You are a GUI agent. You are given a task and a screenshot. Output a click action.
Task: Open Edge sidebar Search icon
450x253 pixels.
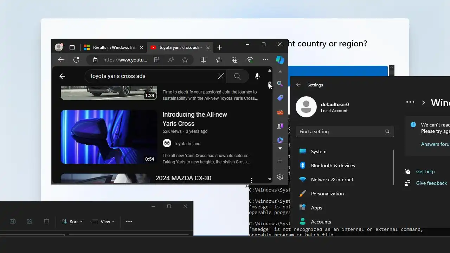point(280,84)
